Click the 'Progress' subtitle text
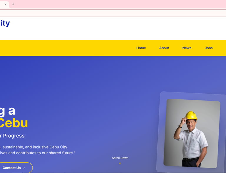Viewport: 226px width, 173px height. [x=14, y=136]
